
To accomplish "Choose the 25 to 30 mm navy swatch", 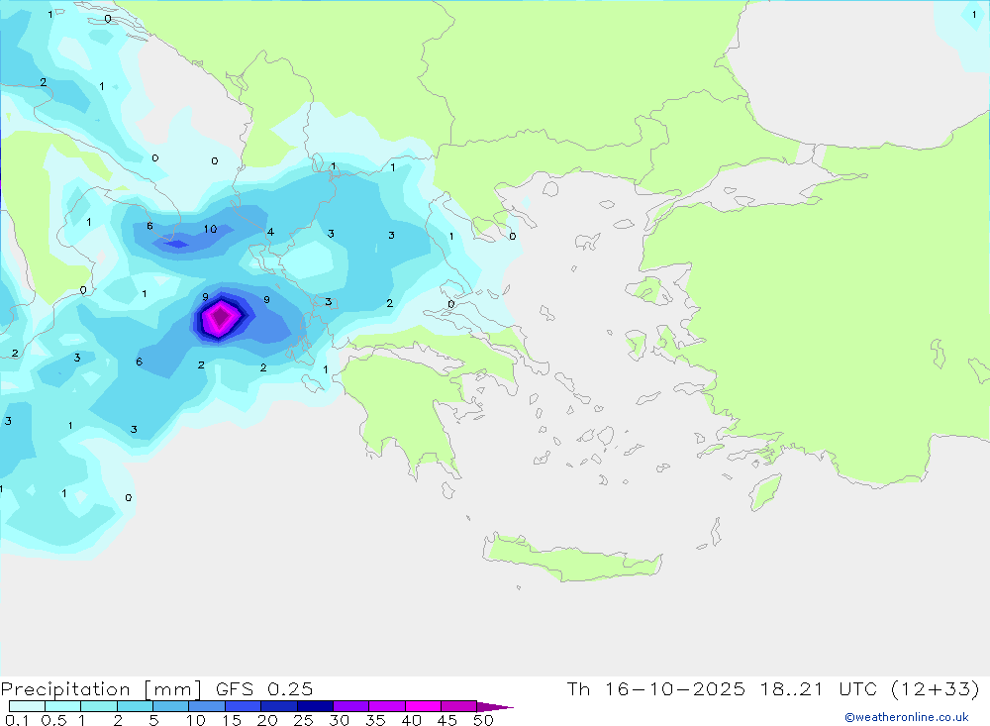I will pos(315,706).
